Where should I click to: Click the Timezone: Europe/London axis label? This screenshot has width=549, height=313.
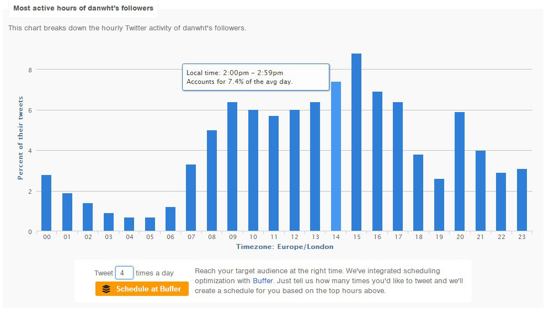click(285, 247)
